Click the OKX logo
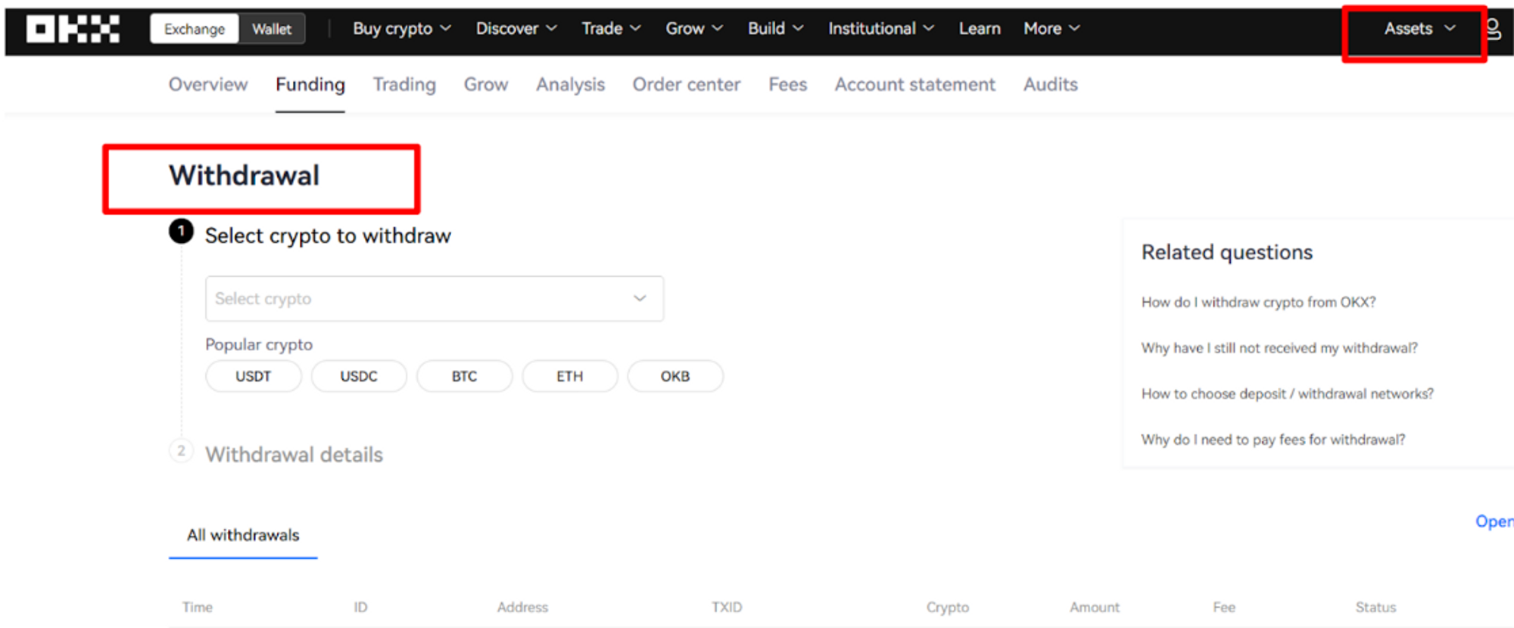 point(73,29)
